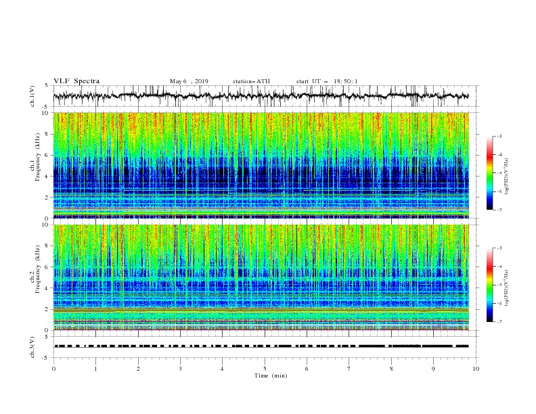Click the color scale bar beside ch.2 spectrogram
The image size is (536, 414).
click(490, 285)
